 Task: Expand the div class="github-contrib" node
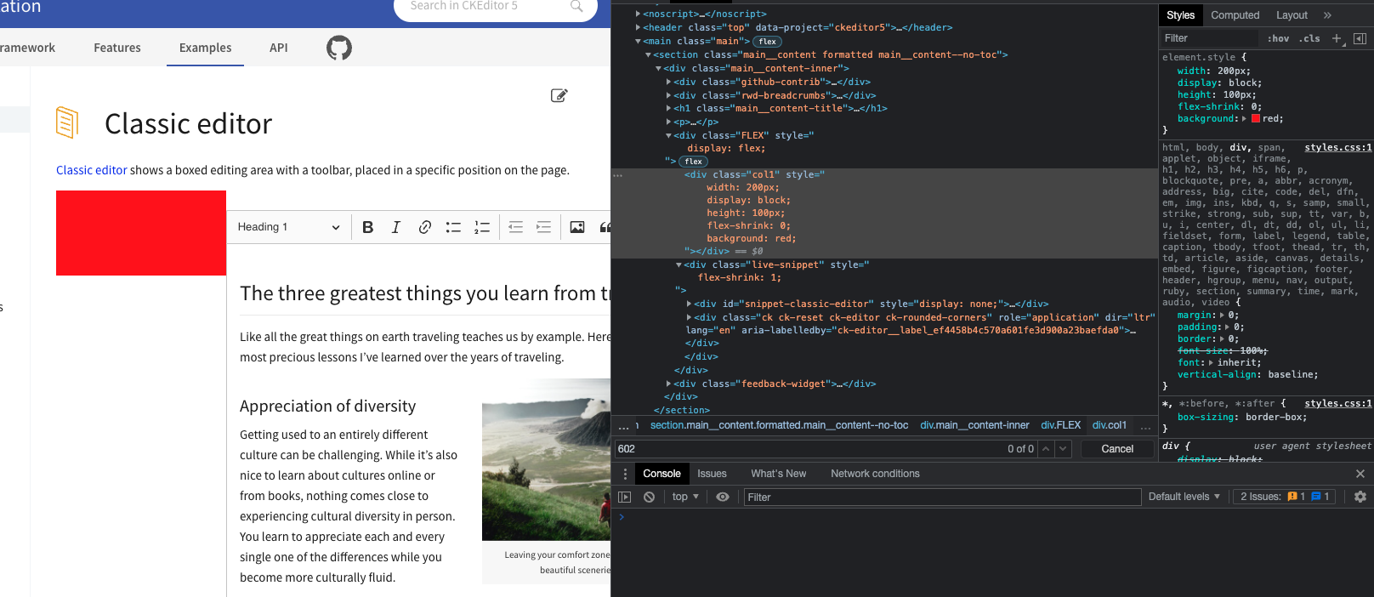pyautogui.click(x=669, y=82)
